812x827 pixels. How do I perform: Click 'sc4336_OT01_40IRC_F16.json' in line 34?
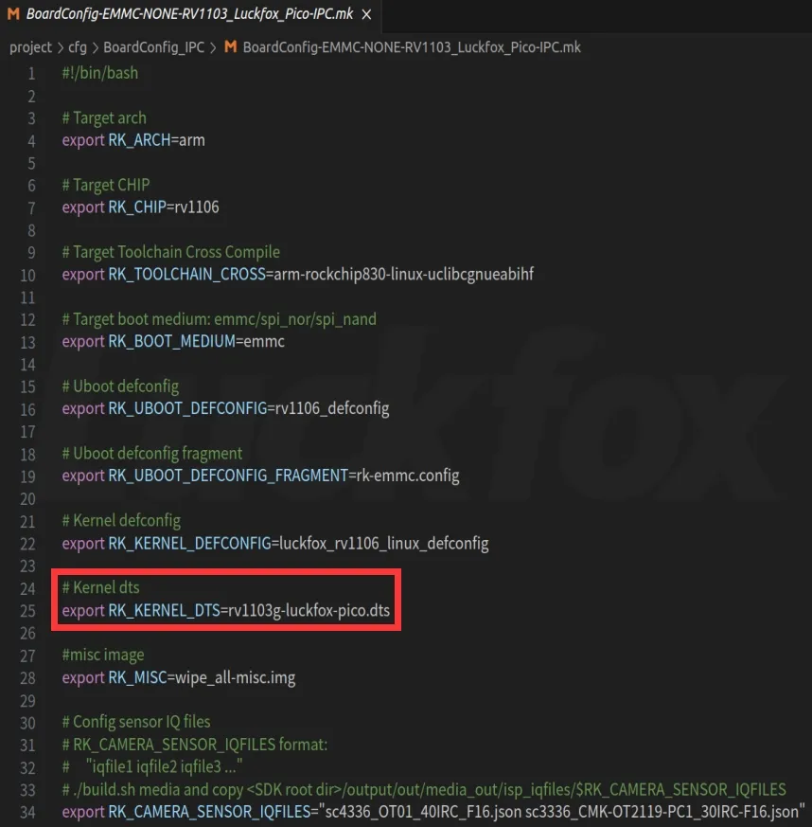tap(424, 812)
